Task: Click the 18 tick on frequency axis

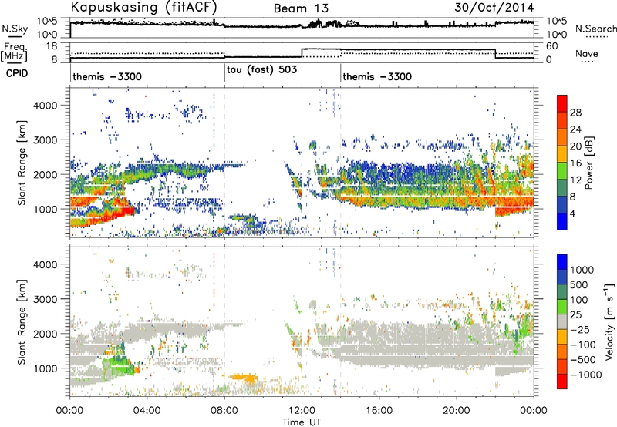Action: pyautogui.click(x=52, y=46)
